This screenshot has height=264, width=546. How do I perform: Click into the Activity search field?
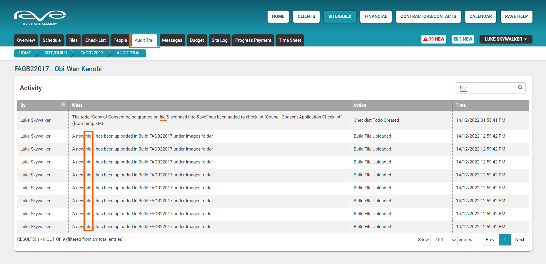click(x=487, y=88)
